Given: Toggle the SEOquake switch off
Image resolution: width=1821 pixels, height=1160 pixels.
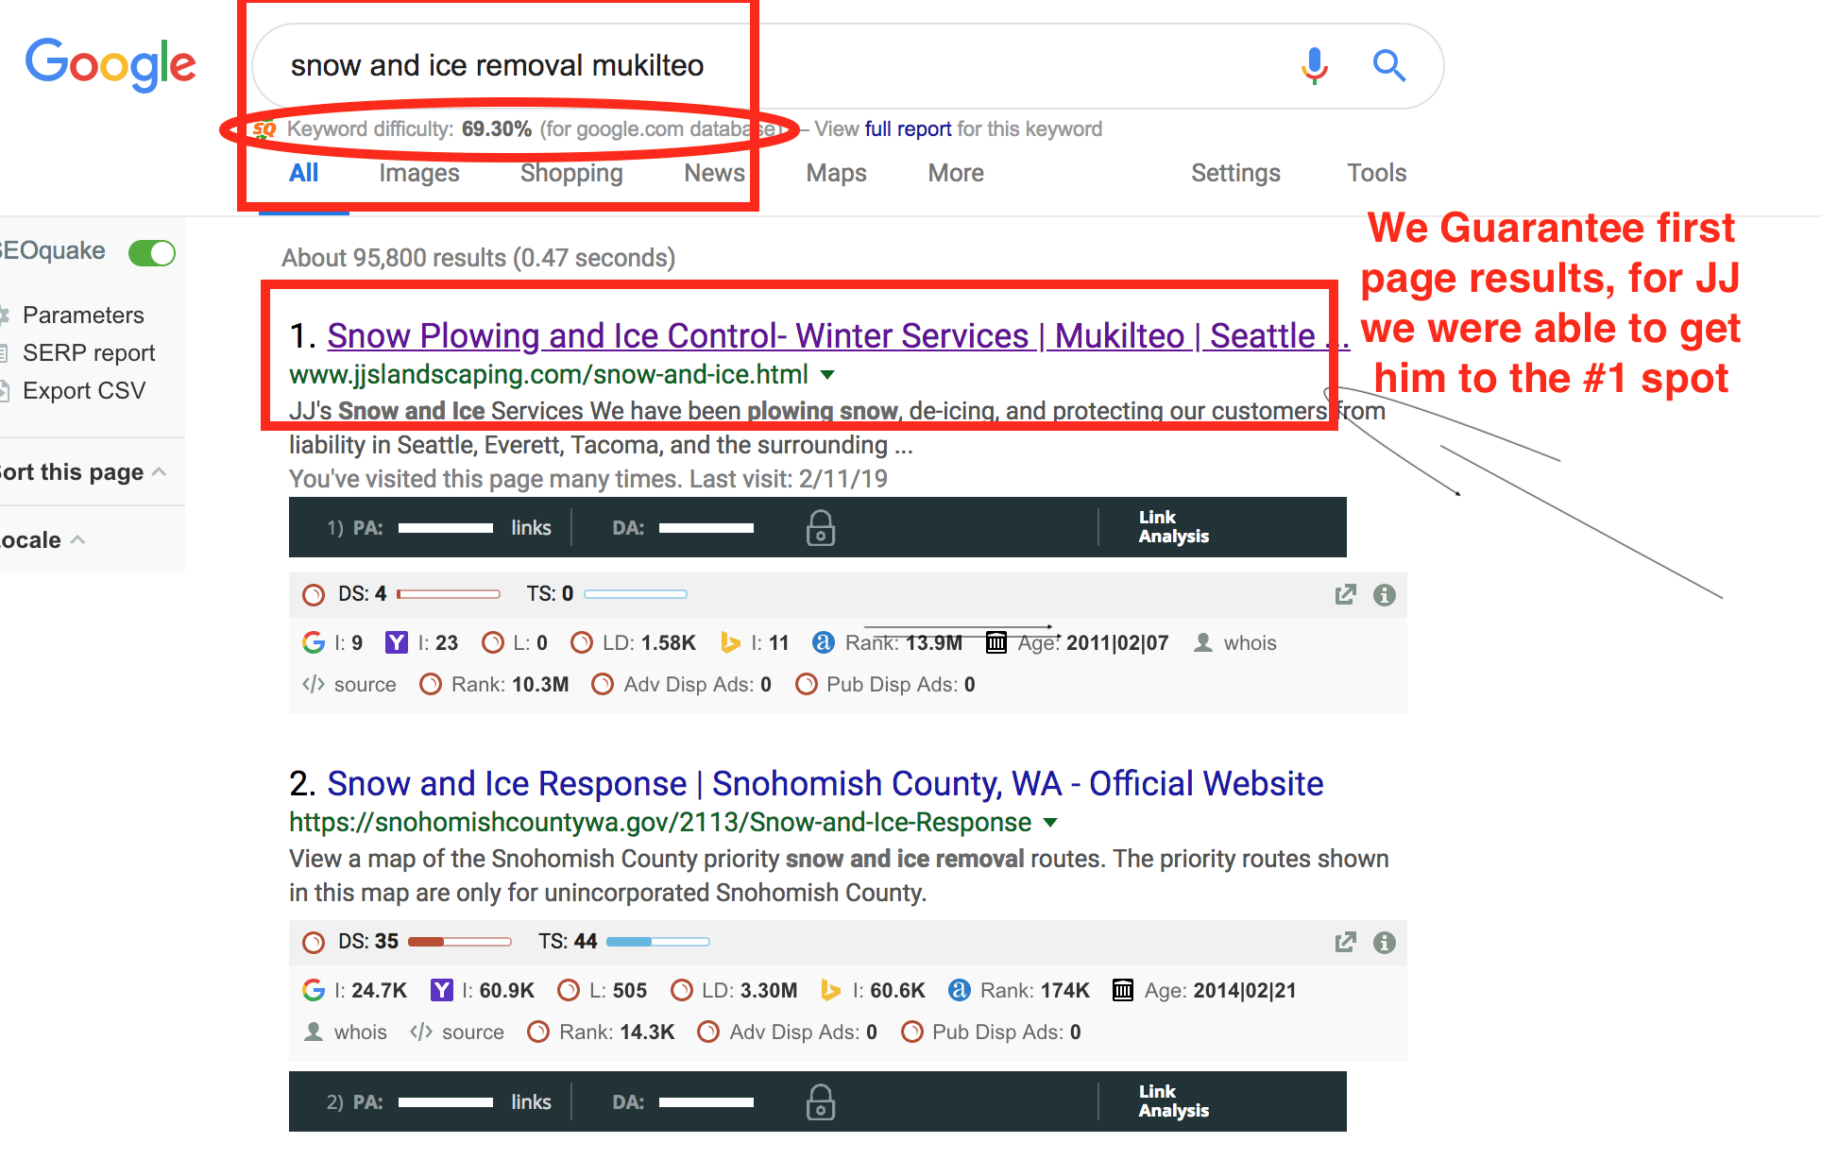Looking at the screenshot, I should tap(152, 253).
